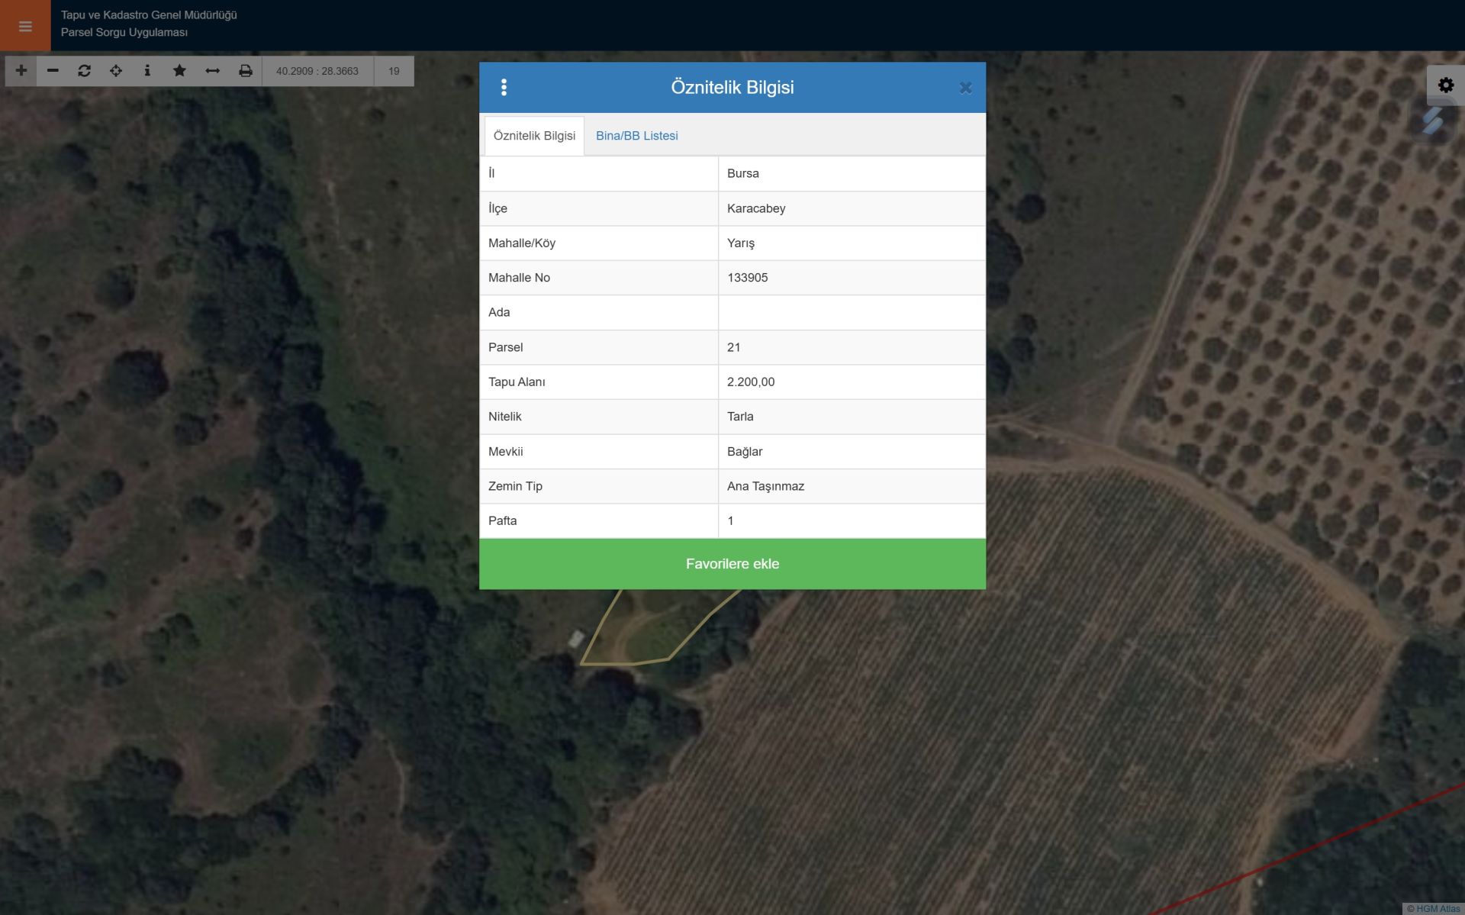This screenshot has height=915, width=1465.
Task: Click the zoom out minus icon
Action: click(53, 70)
